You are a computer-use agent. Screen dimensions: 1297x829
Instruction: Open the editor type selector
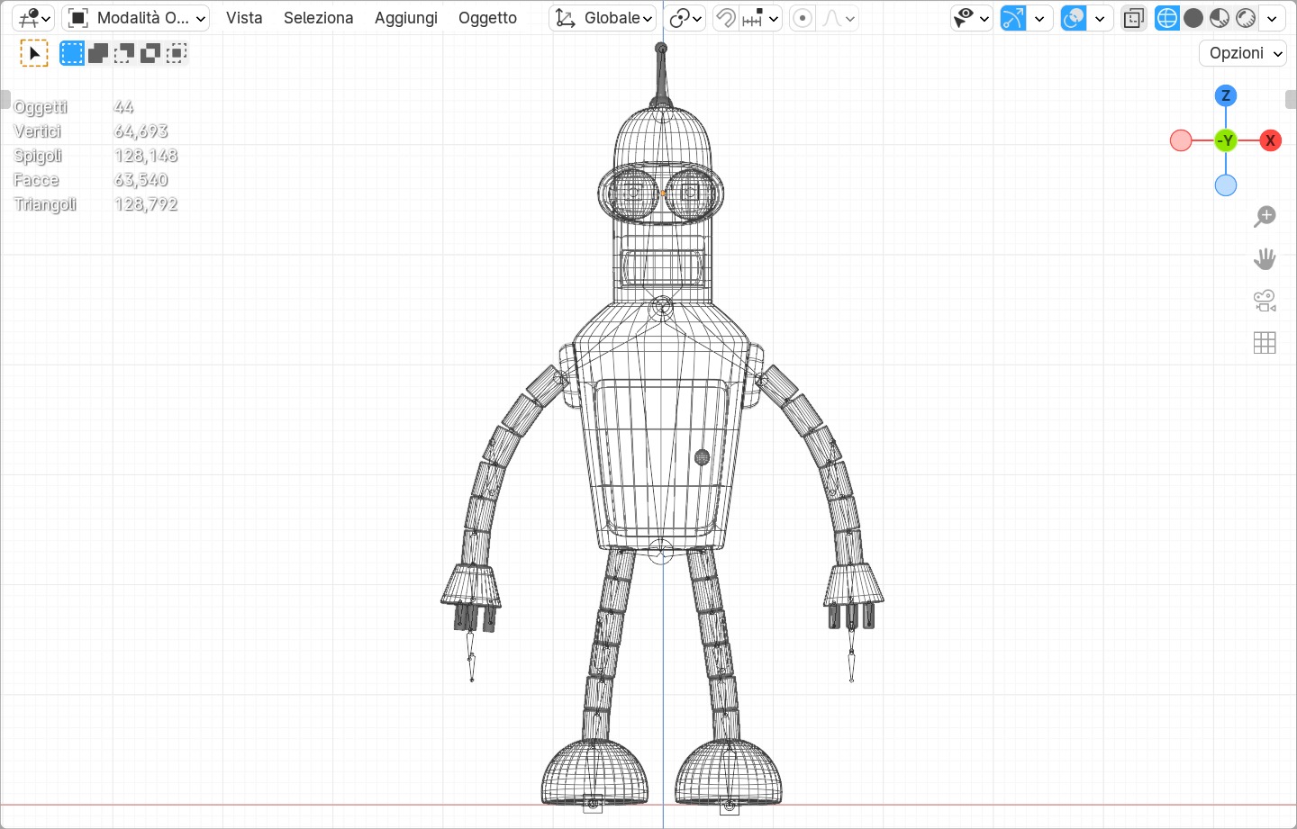click(33, 18)
